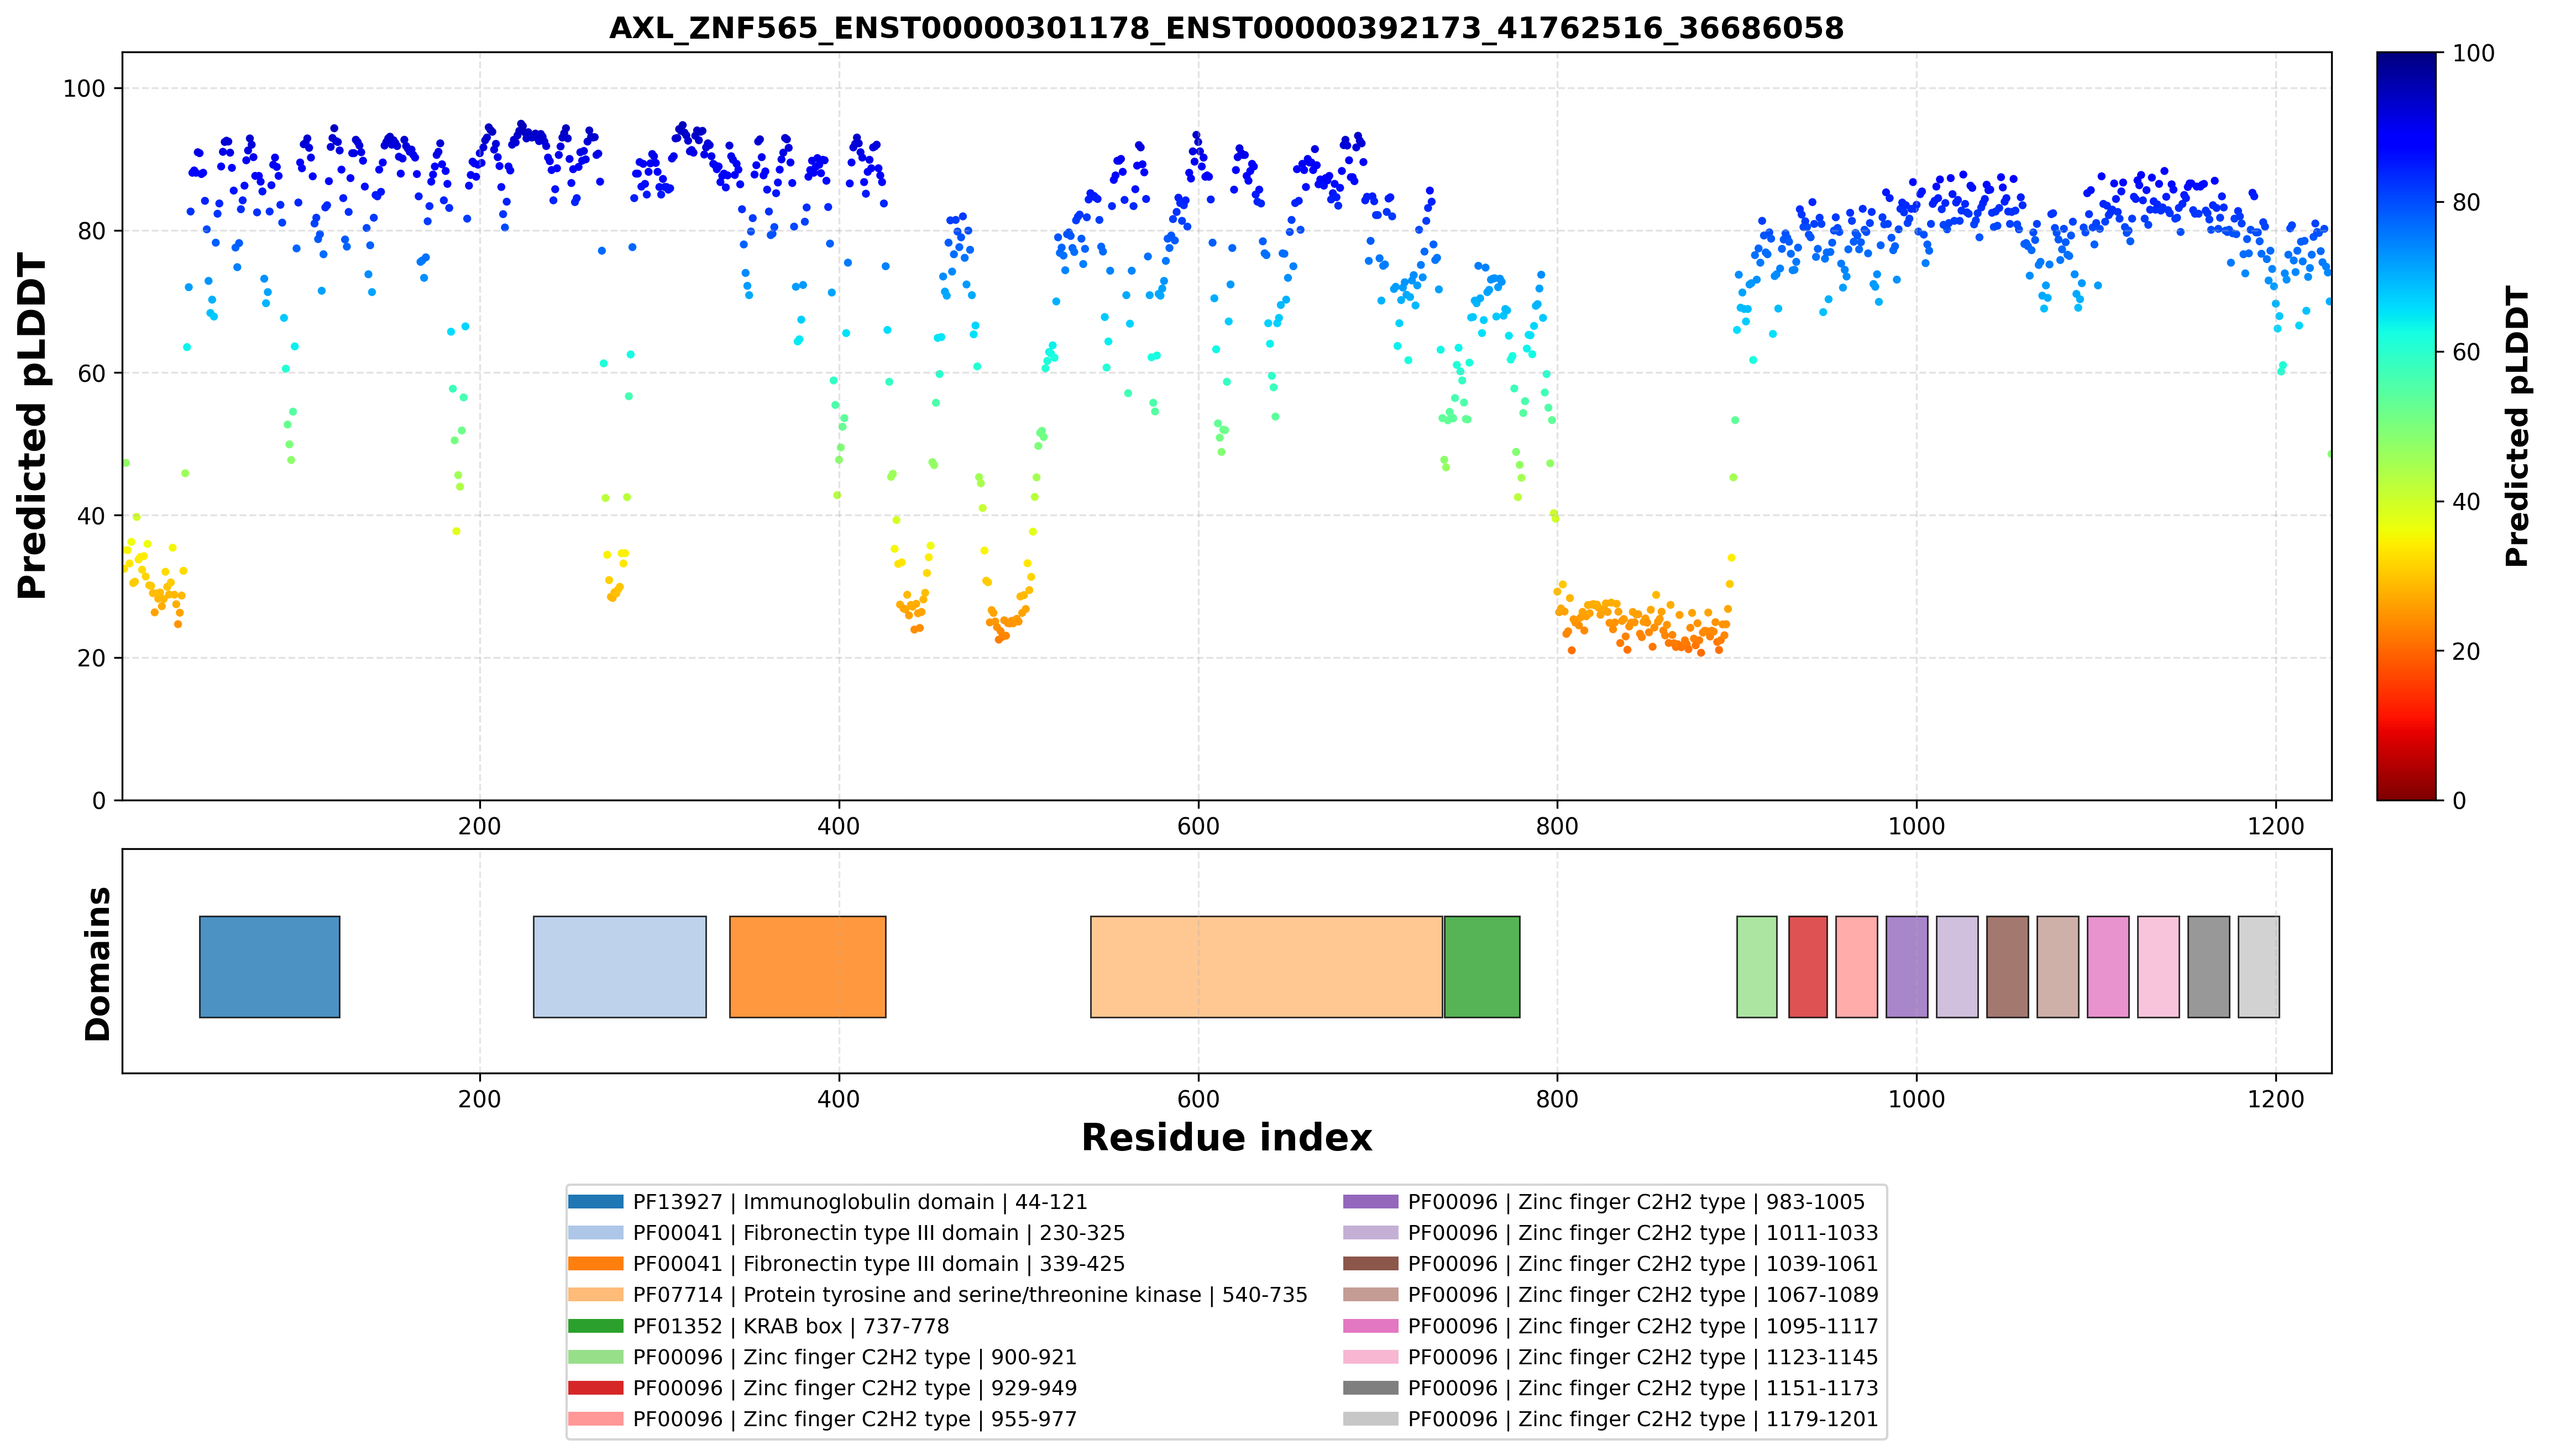Select the PF07714 kinase legend swatch
This screenshot has height=1456, width=2550.
(x=595, y=1295)
